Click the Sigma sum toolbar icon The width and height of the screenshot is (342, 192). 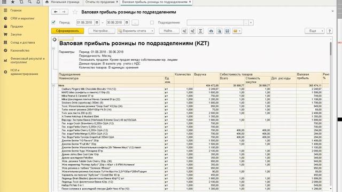point(200,31)
